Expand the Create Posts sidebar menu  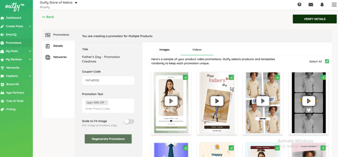30,26
